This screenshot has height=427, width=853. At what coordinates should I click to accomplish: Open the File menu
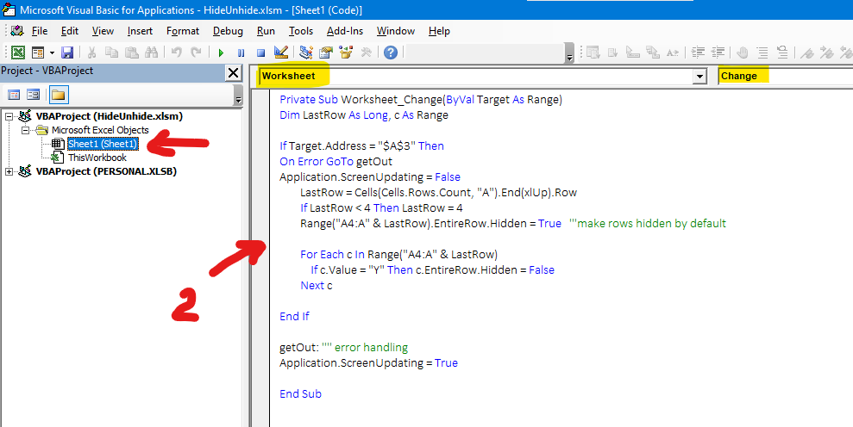[40, 31]
